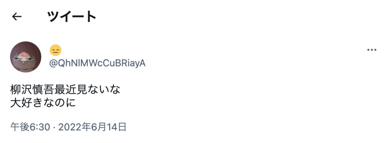Go back using the left arrow
386x143 pixels.
17,17
